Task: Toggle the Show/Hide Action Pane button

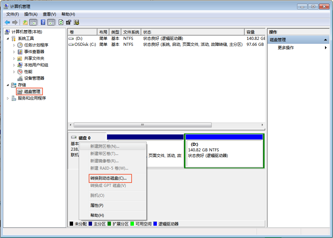Action: click(51, 22)
